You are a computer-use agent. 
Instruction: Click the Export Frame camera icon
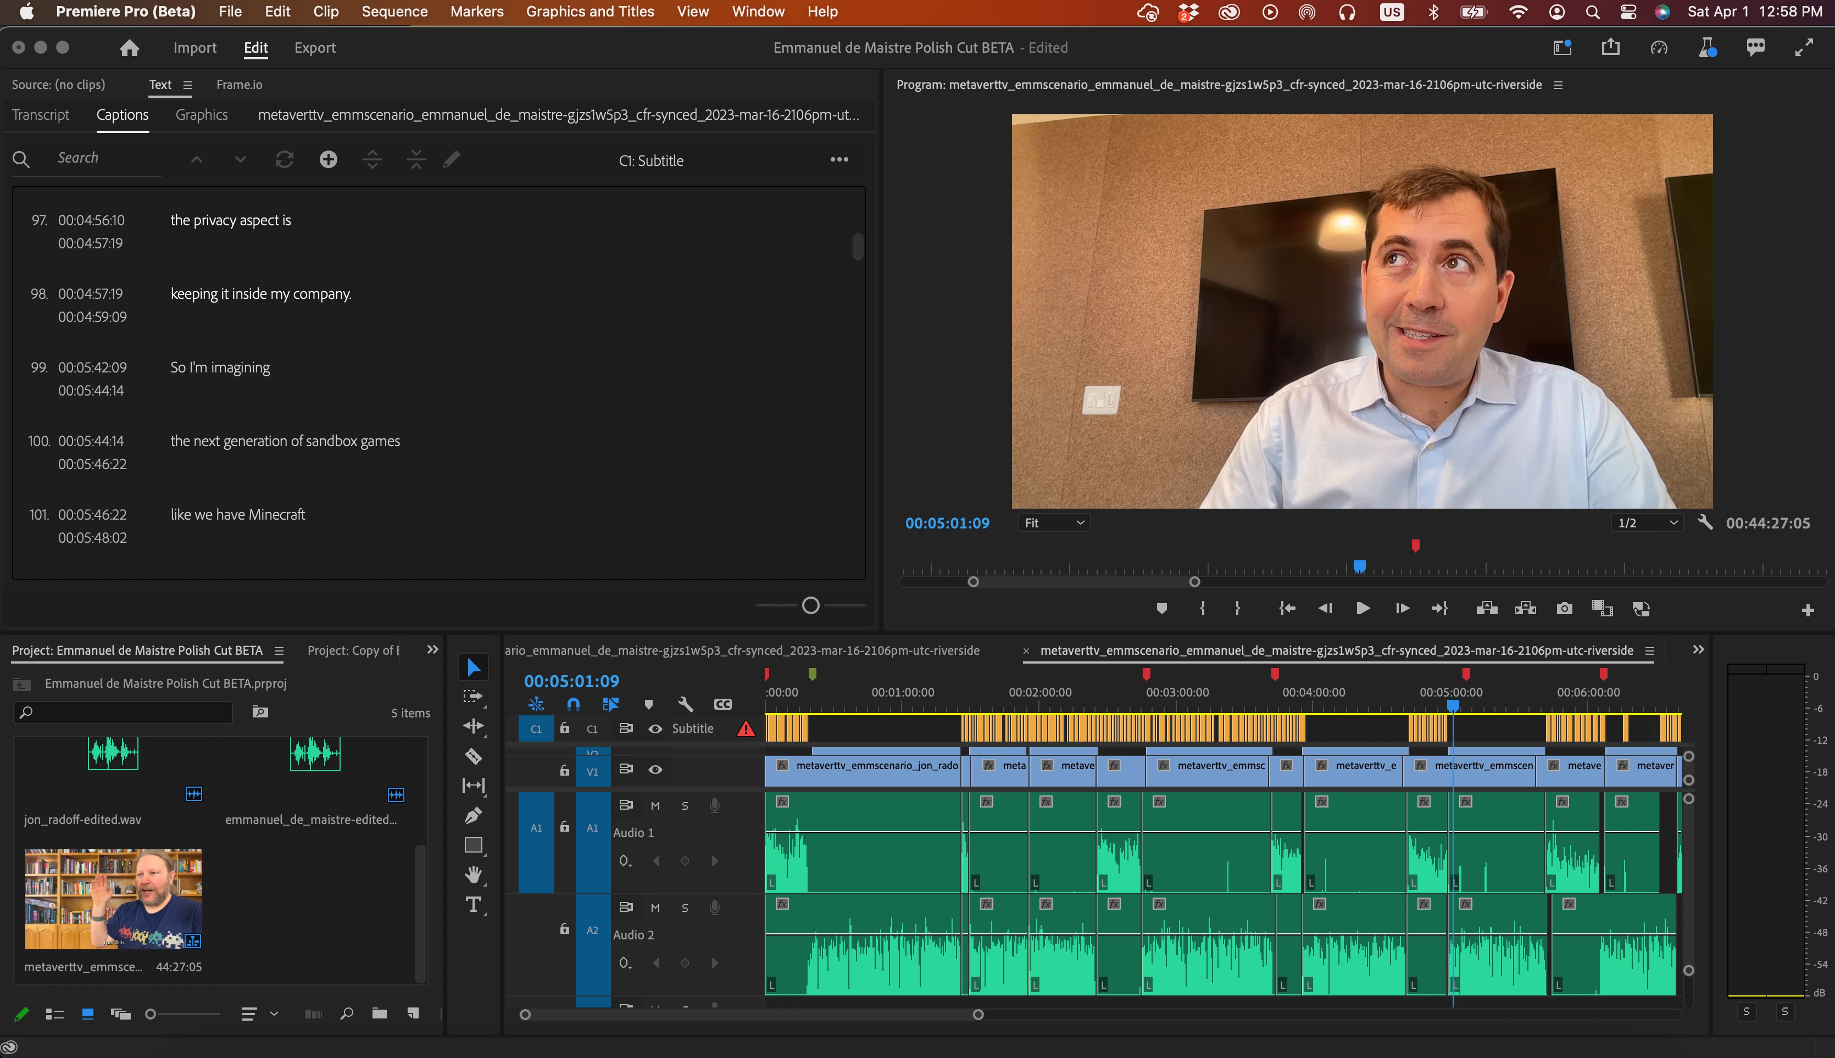(1564, 608)
